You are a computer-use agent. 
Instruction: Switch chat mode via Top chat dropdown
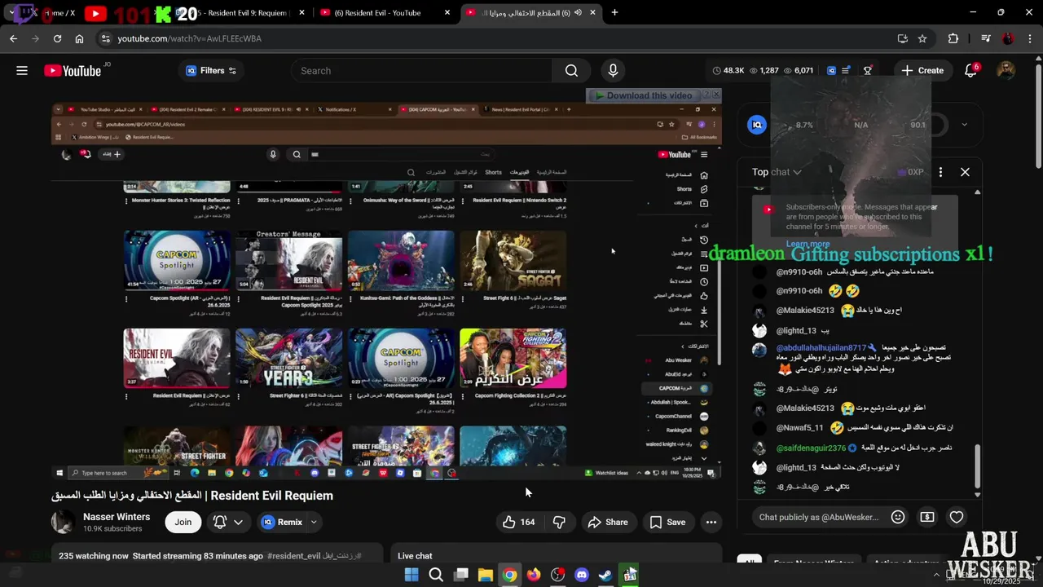777,172
